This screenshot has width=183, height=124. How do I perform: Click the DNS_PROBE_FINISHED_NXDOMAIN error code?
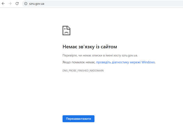pos(83,70)
